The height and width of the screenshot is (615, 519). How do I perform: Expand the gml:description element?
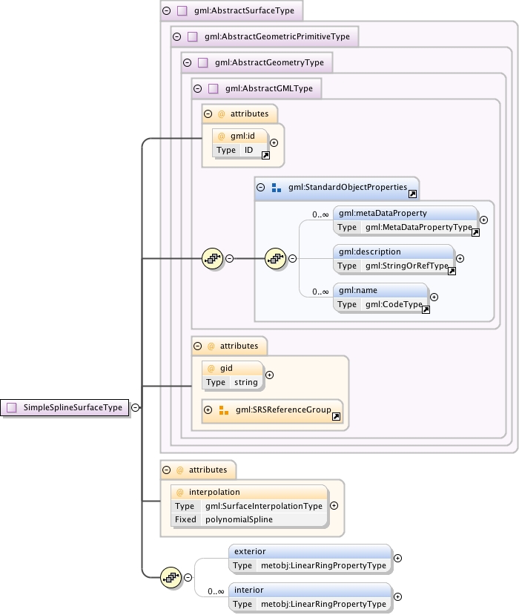click(460, 258)
